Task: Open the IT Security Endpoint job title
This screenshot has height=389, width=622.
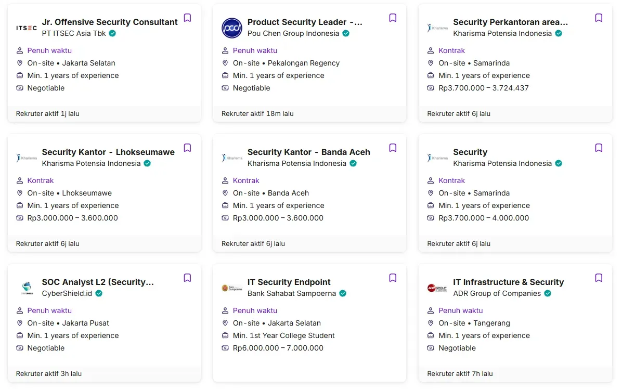Action: click(289, 282)
